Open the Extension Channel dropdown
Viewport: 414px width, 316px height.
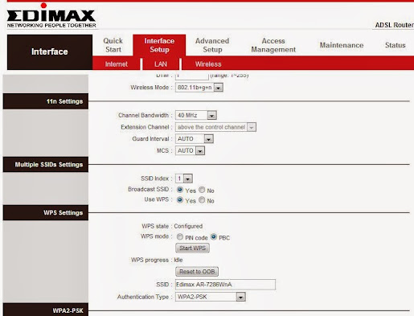click(215, 127)
